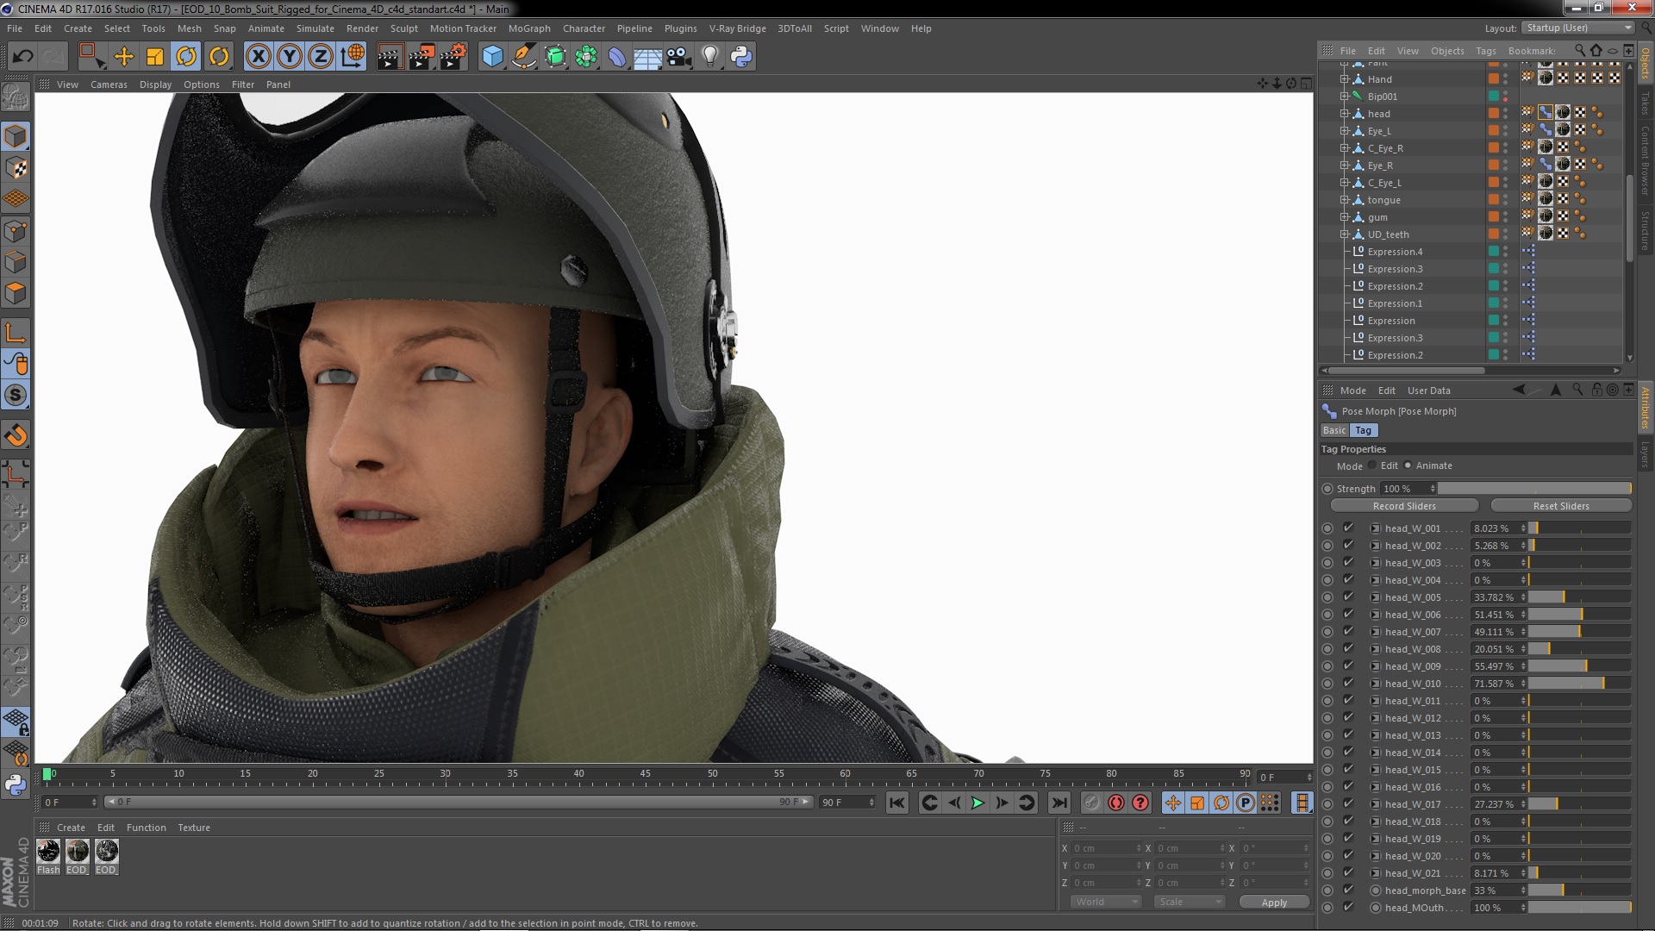Toggle X-axis lock

pos(258,57)
